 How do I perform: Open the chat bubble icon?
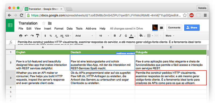click(x=162, y=28)
